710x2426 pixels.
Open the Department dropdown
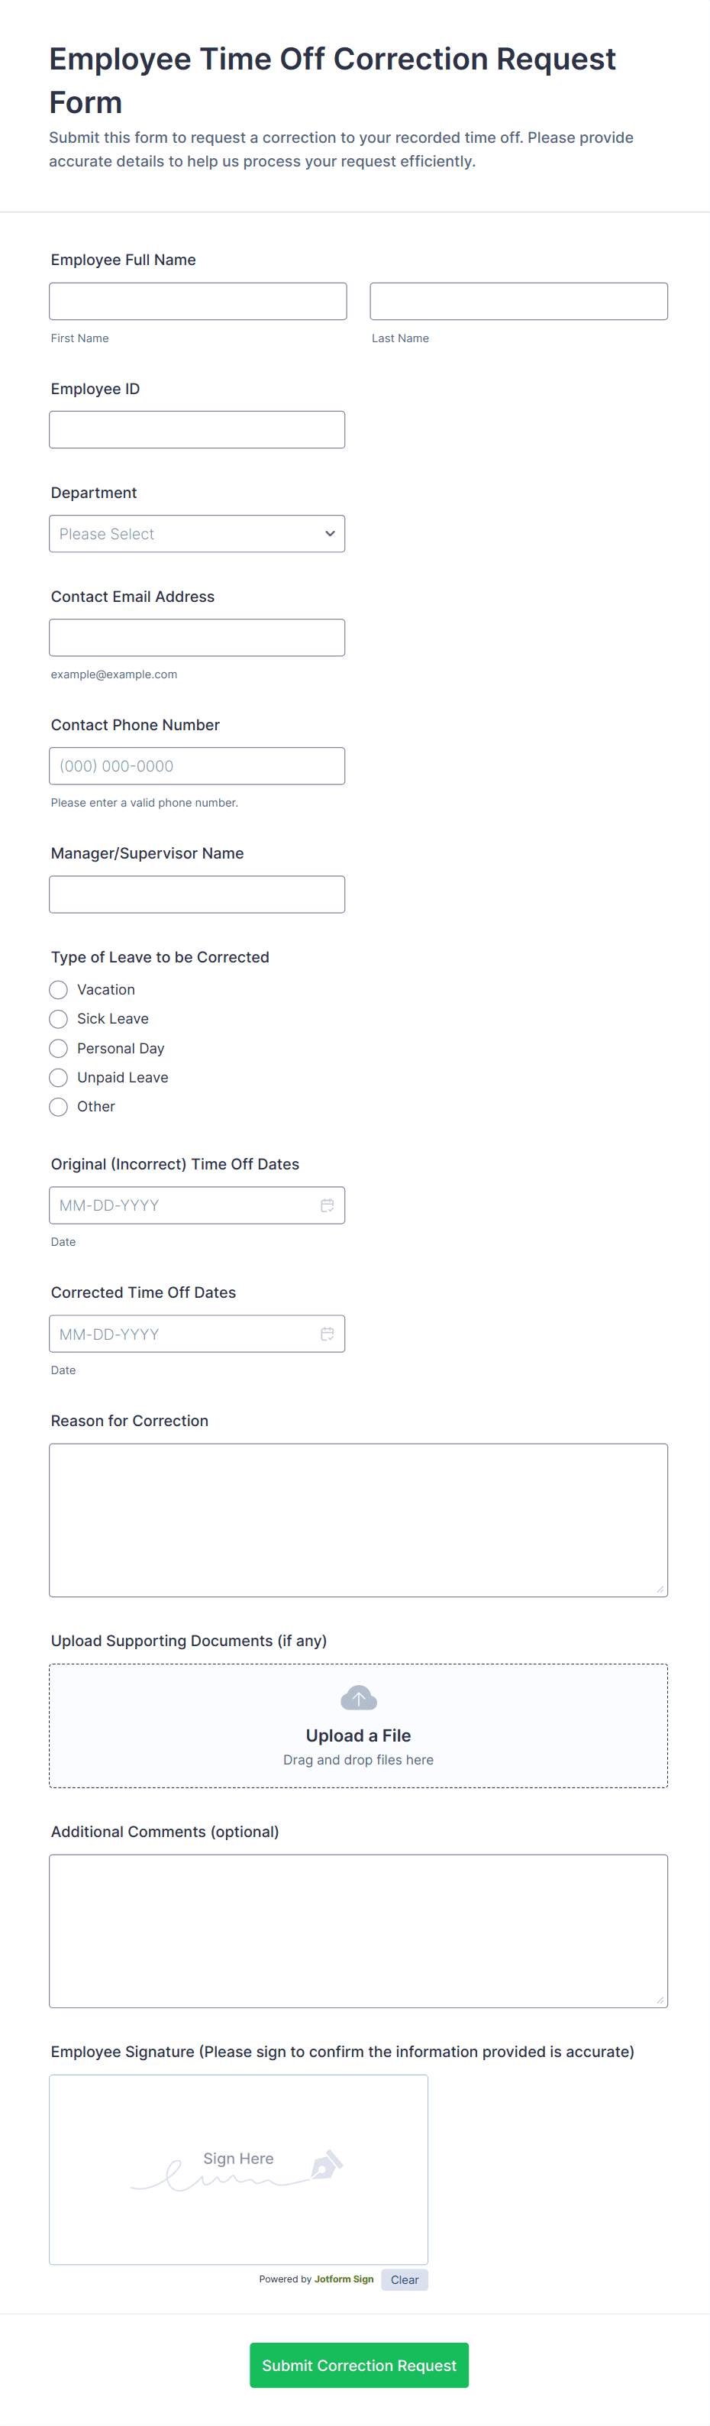tap(197, 534)
